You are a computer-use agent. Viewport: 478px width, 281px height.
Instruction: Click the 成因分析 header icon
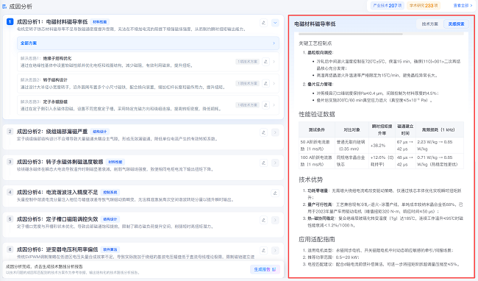tap(4, 7)
